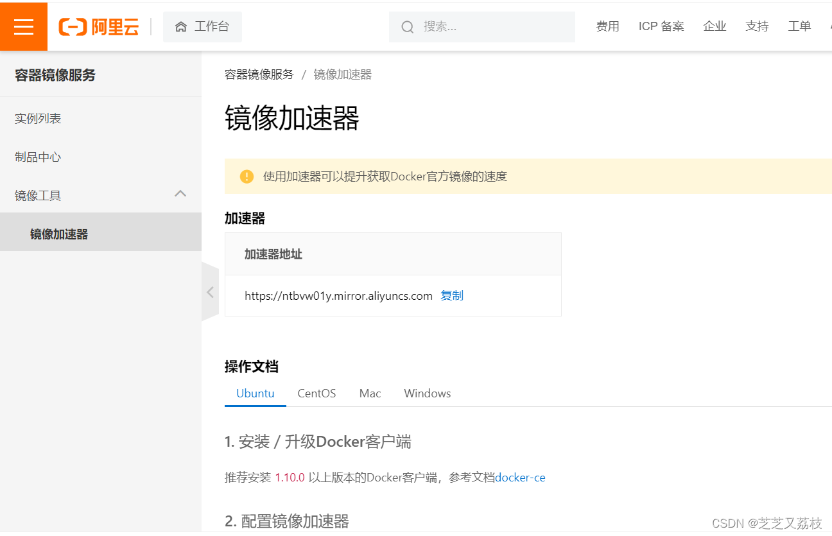832x536 pixels.
Task: Open the 工单 top menu
Action: (799, 26)
